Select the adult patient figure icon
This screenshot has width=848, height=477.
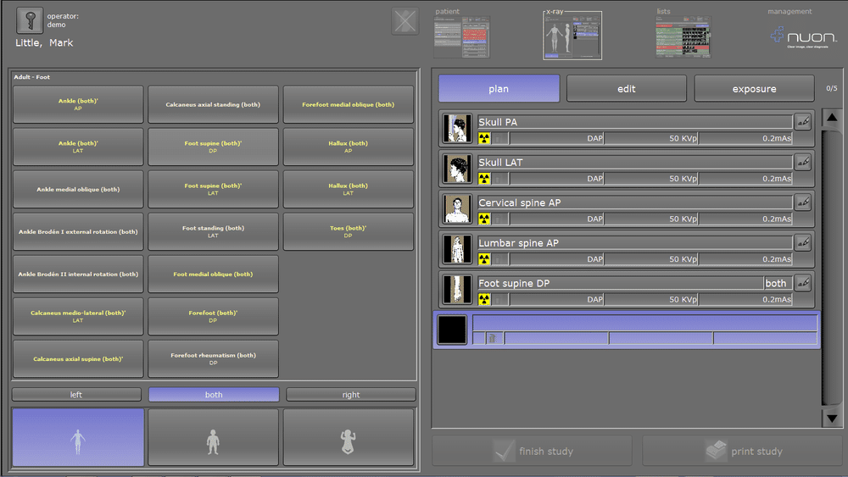tap(78, 438)
